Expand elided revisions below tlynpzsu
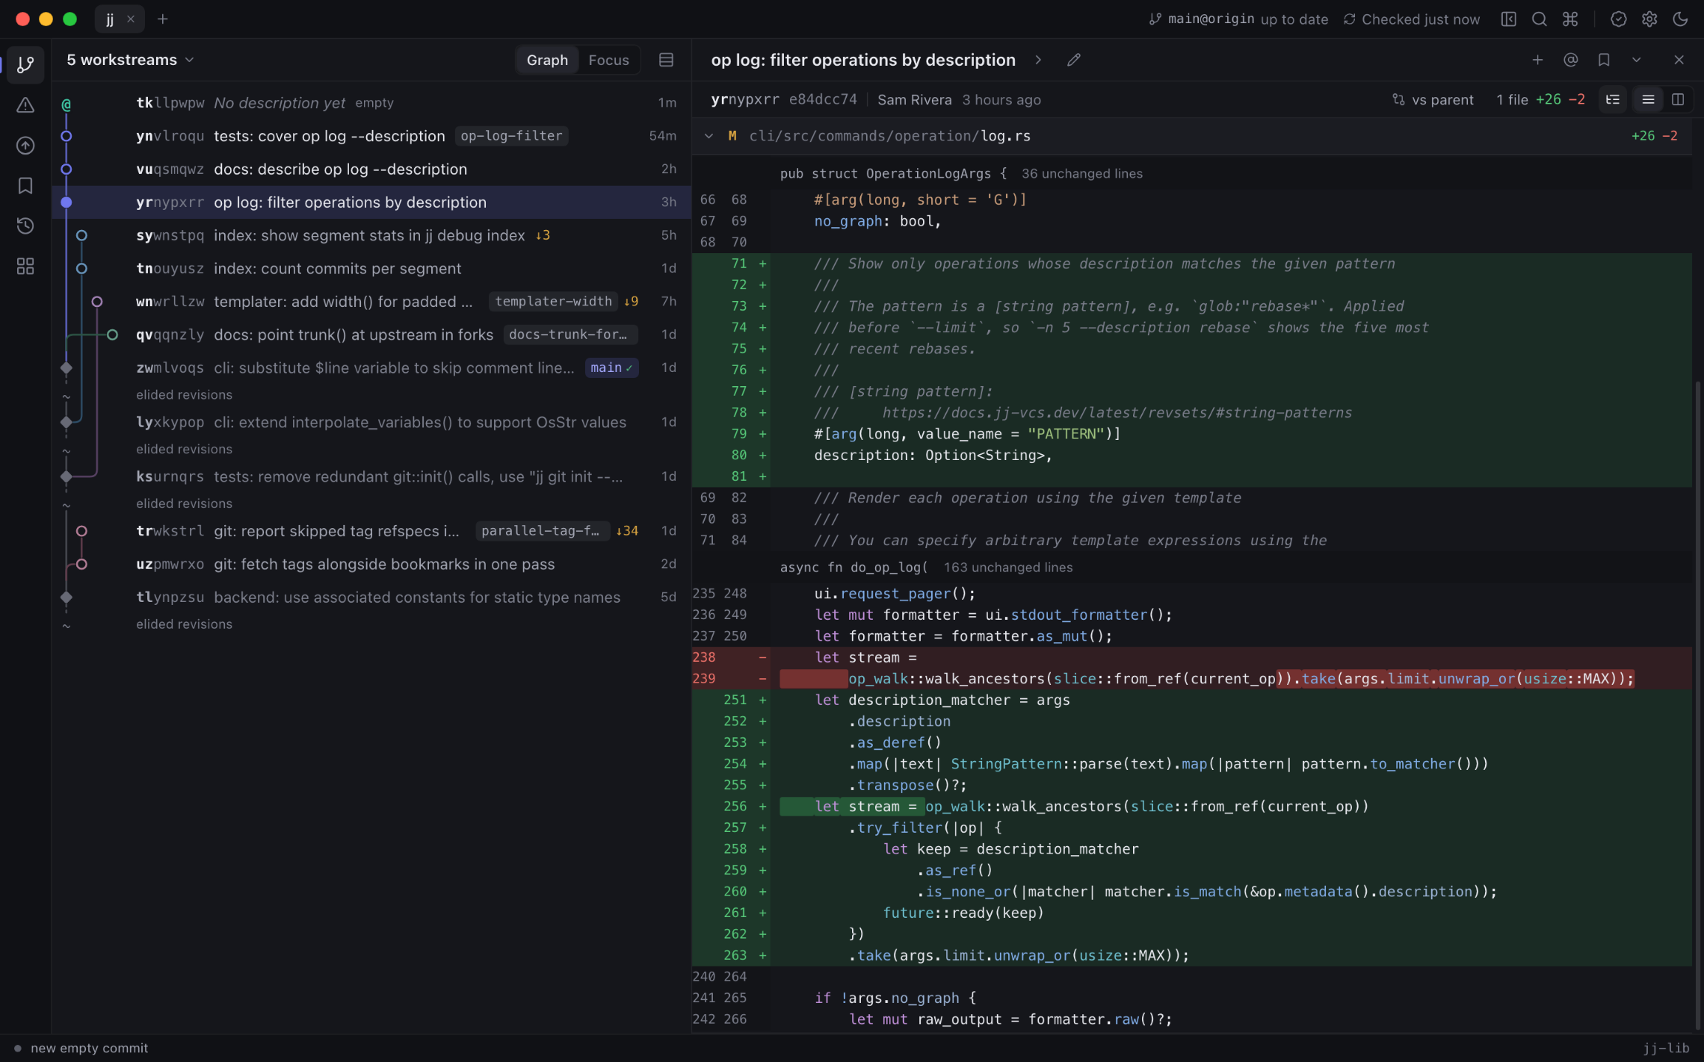 [184, 624]
